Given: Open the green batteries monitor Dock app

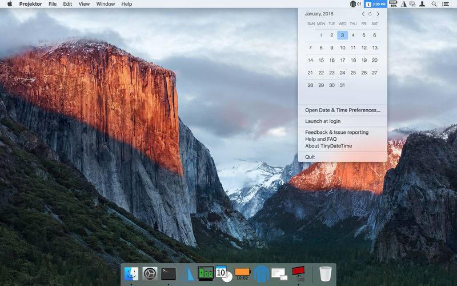Looking at the screenshot, I should coord(206,274).
